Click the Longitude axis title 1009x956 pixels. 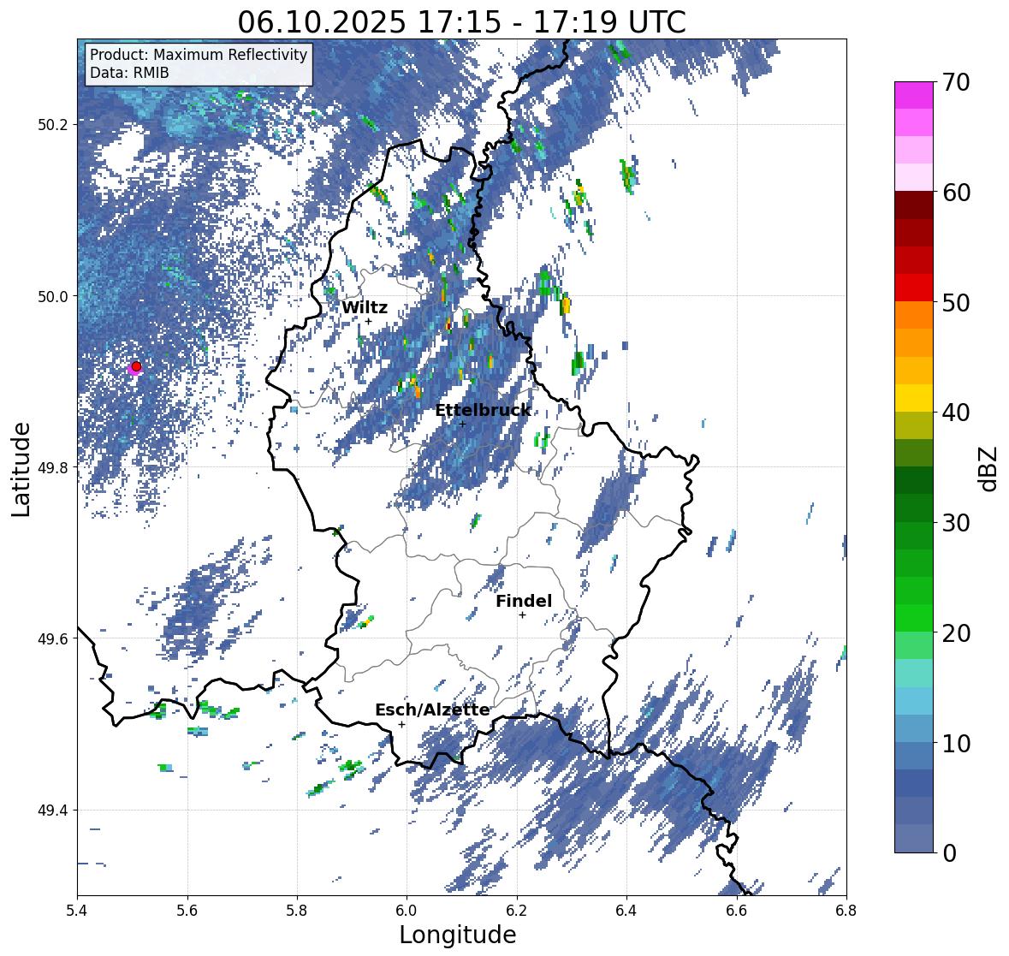pyautogui.click(x=458, y=935)
